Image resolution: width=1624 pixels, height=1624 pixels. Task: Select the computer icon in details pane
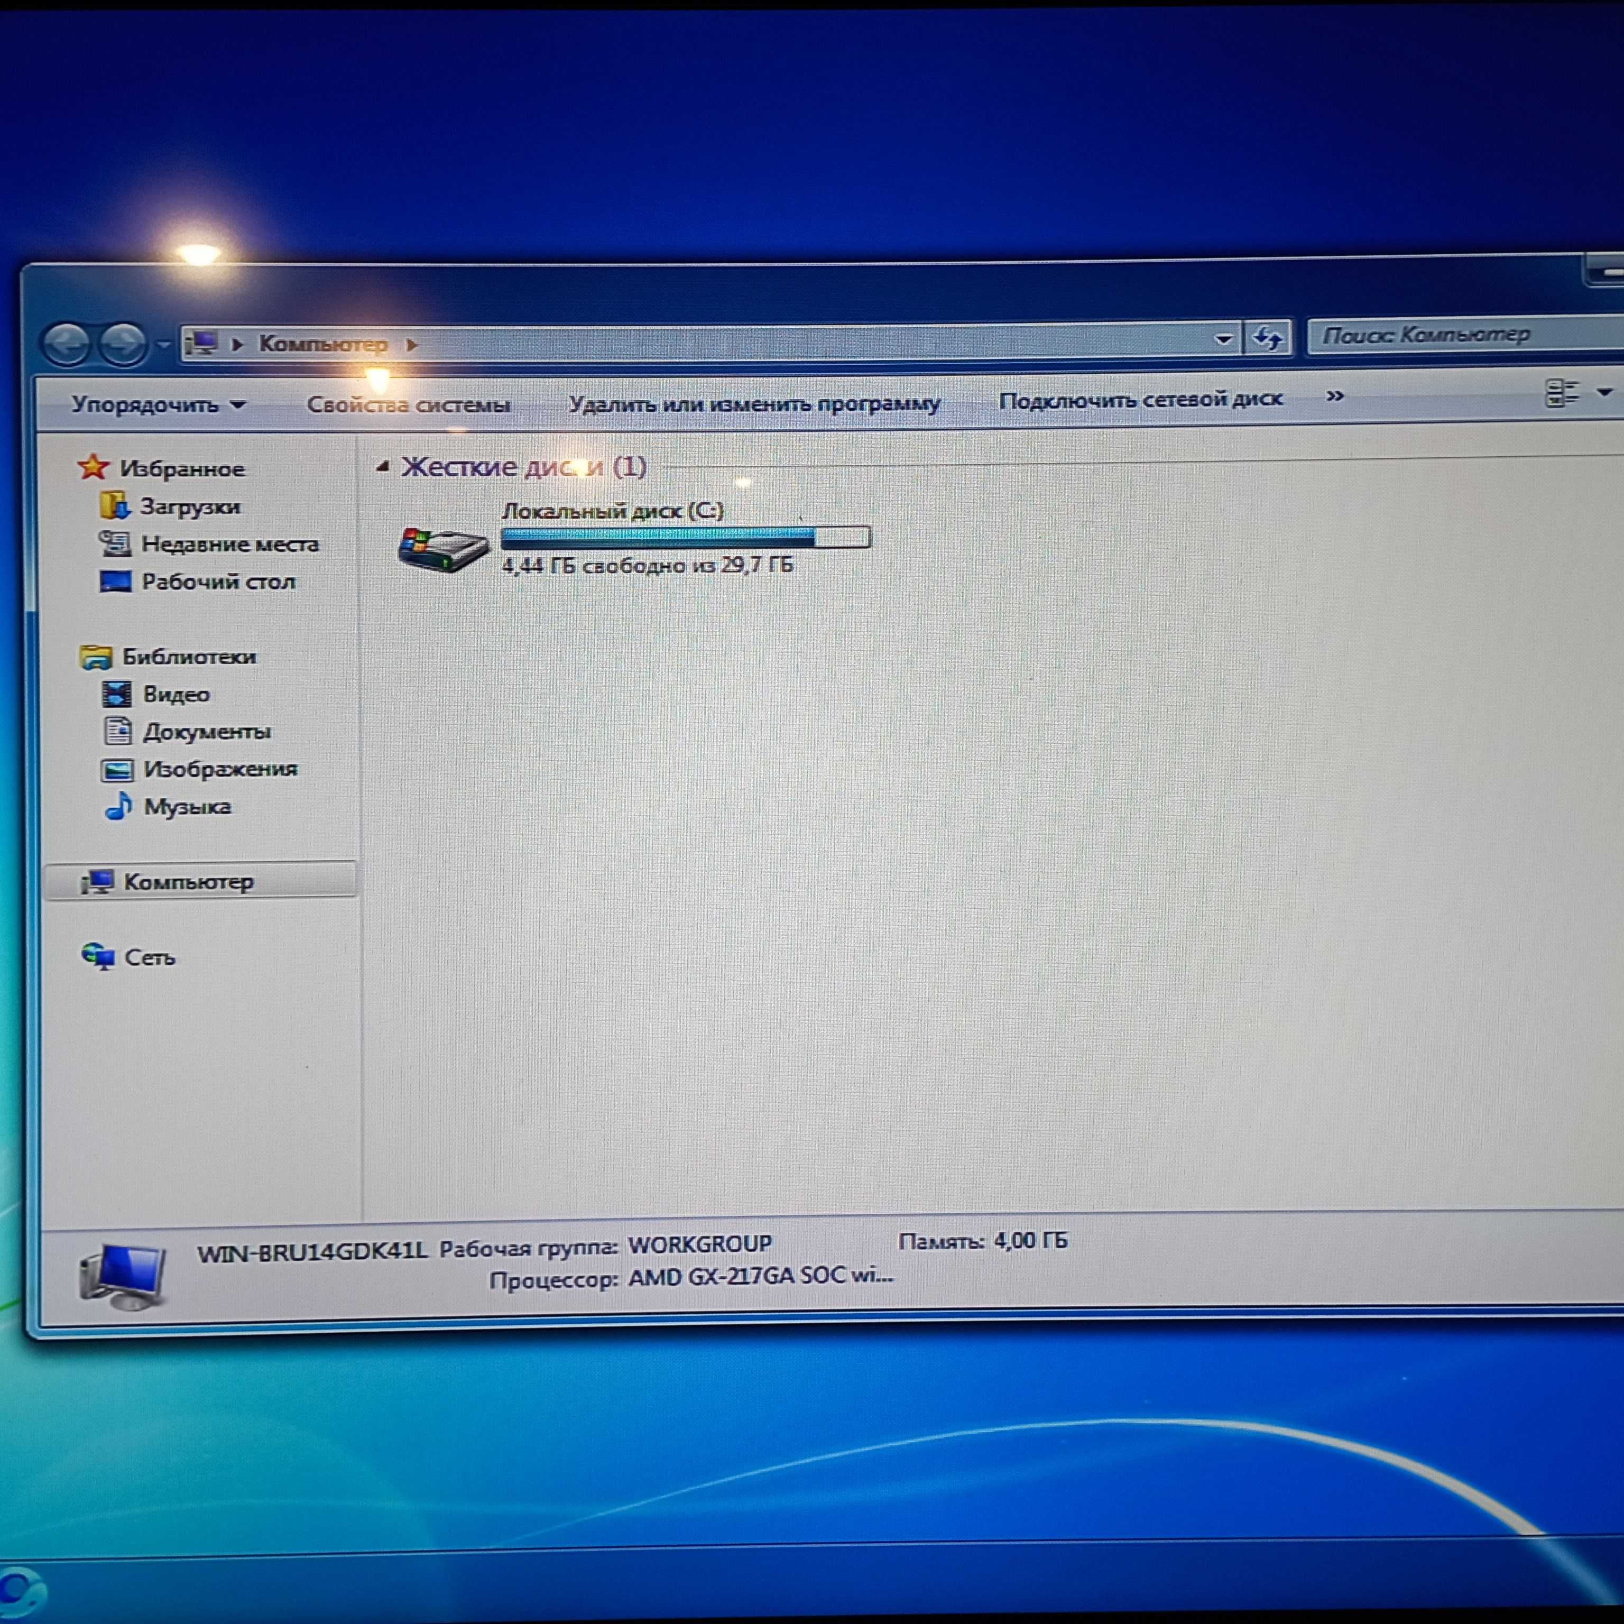[123, 1277]
